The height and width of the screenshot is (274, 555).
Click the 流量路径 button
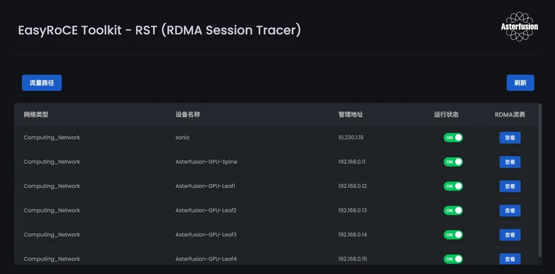[x=42, y=83]
